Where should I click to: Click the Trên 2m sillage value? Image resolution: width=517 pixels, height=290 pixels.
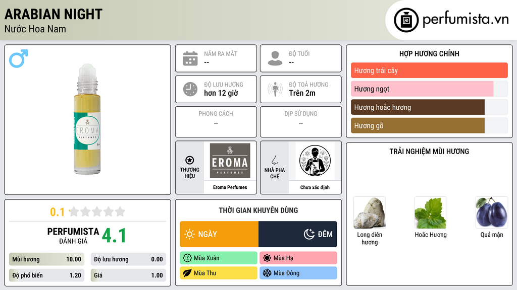(302, 93)
